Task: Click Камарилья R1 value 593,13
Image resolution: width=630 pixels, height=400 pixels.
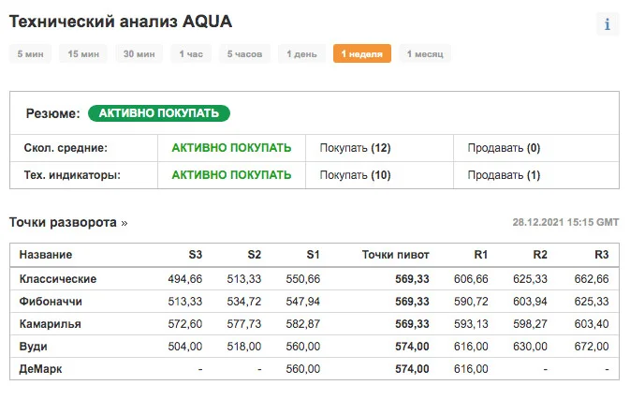Action: pos(471,324)
